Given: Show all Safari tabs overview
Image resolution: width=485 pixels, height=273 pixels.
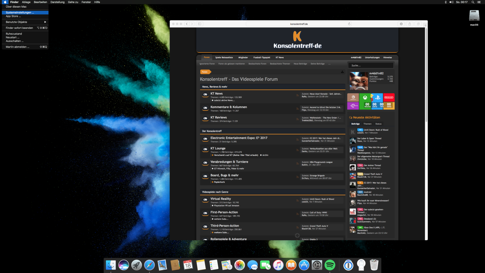Looking at the screenshot, I should [x=418, y=24].
